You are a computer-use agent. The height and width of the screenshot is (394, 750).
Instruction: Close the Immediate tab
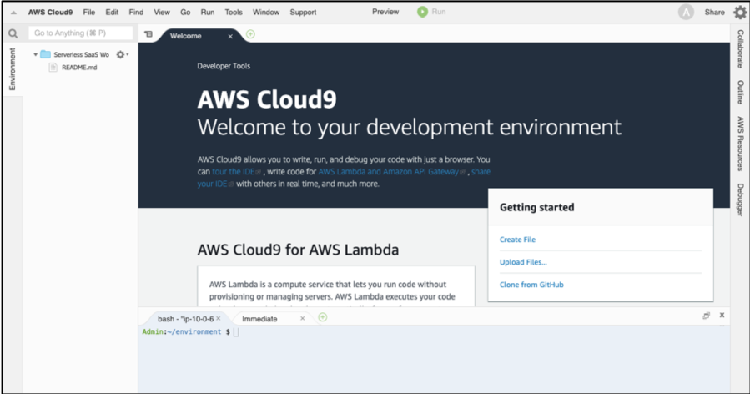click(302, 318)
